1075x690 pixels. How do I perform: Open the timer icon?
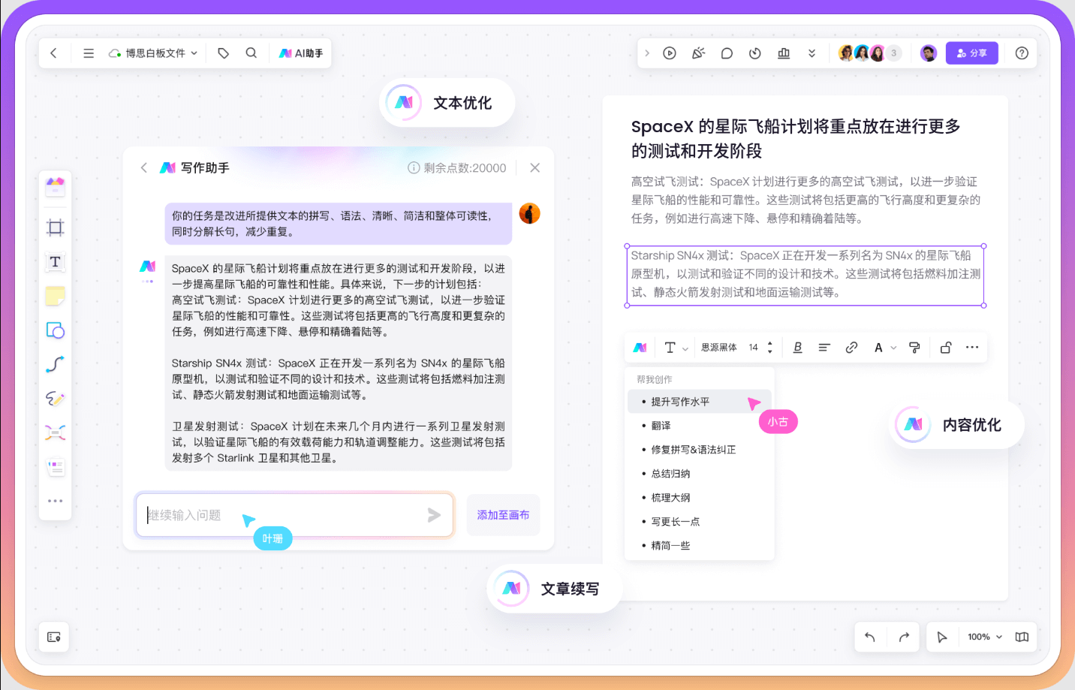[755, 53]
